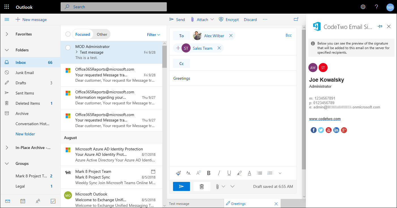
Task: Open the www.codetwo.com link
Action: click(325, 119)
